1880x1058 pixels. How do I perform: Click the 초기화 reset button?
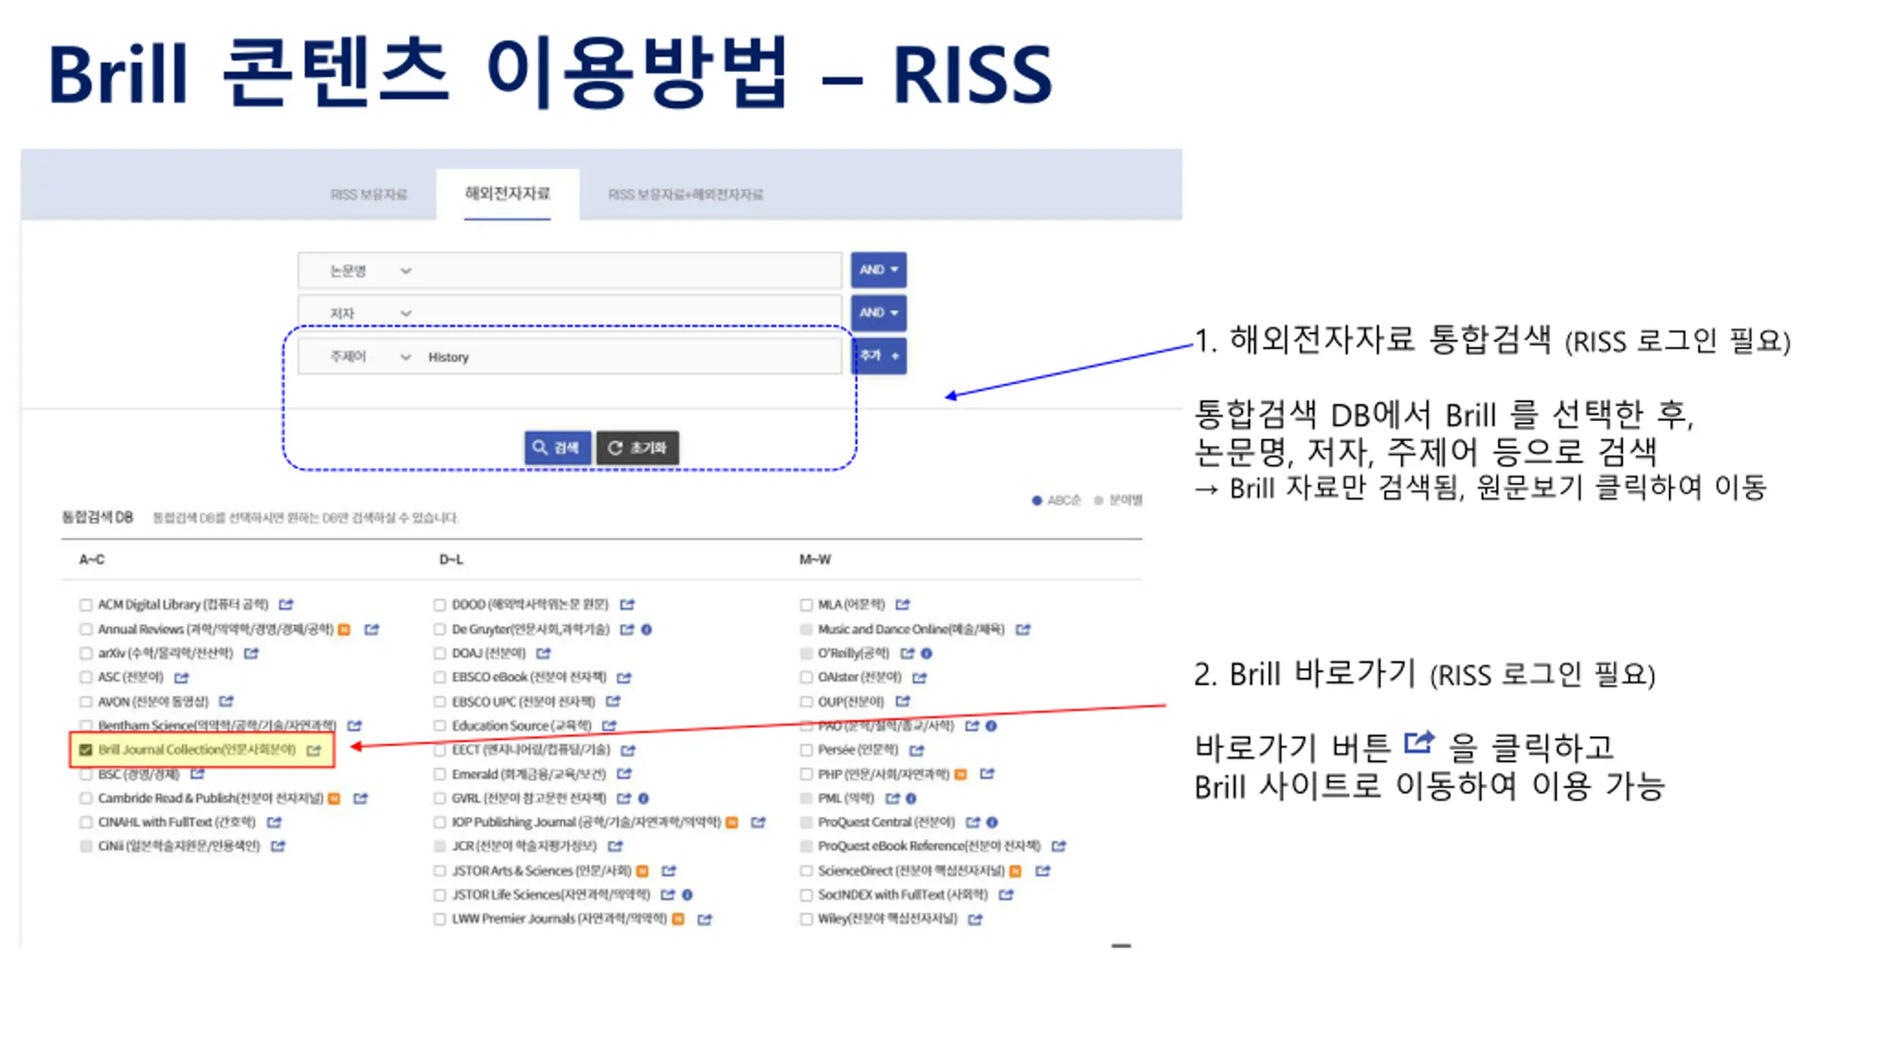pyautogui.click(x=637, y=447)
